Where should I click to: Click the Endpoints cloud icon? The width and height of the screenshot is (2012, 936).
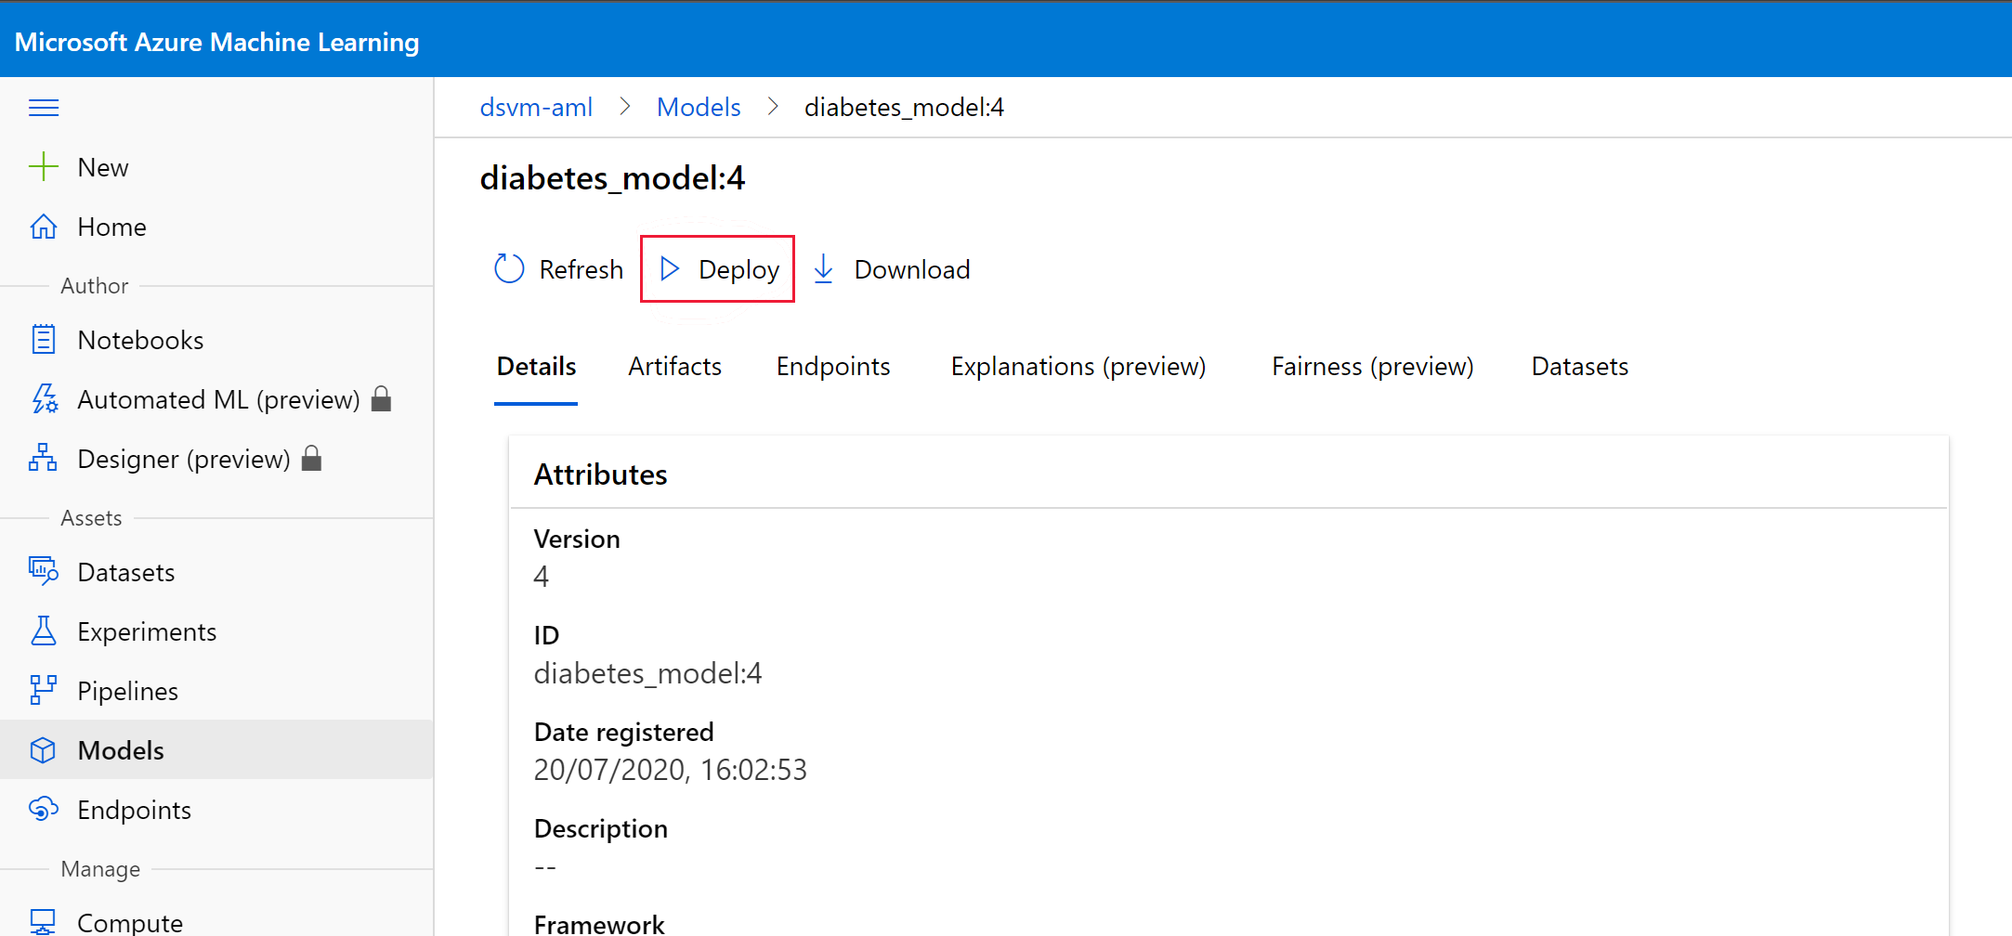[x=44, y=810]
